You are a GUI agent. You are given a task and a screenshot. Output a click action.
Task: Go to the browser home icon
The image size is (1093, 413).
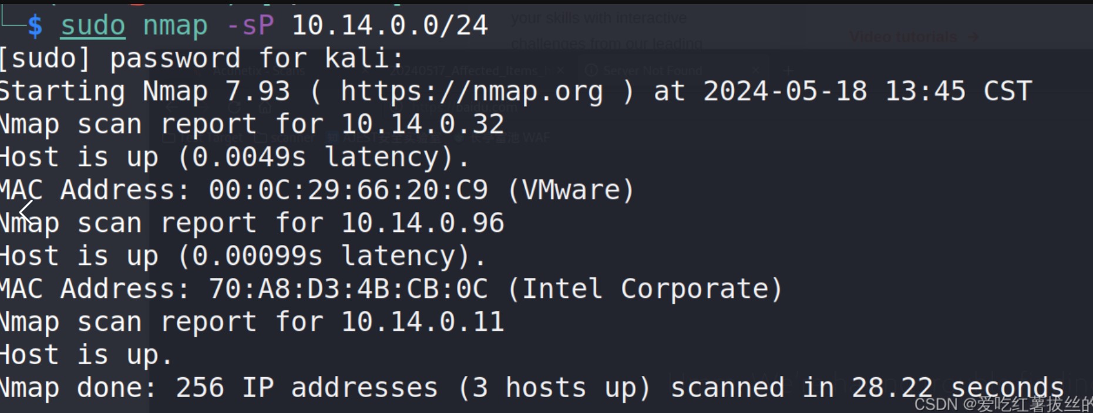tap(265, 108)
